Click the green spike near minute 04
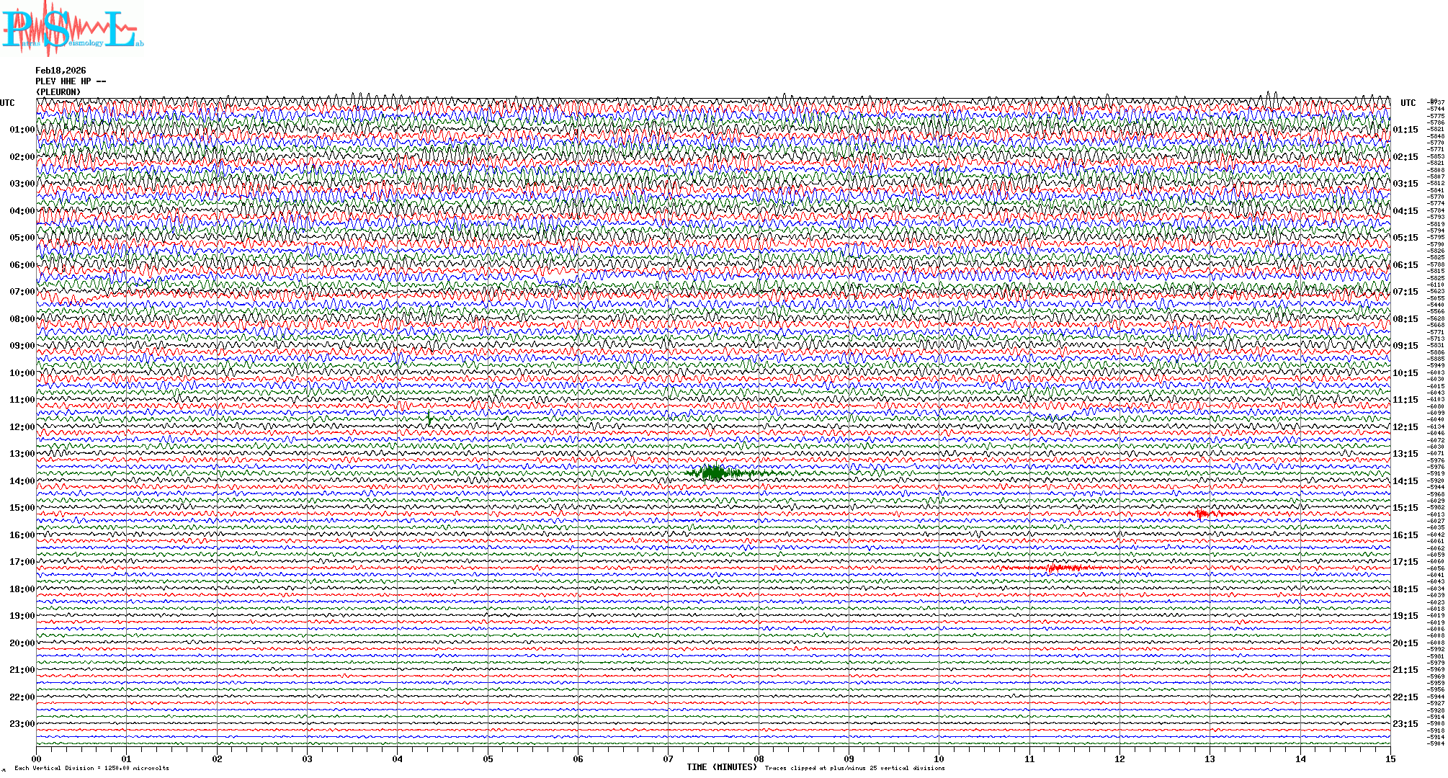 pyautogui.click(x=429, y=419)
